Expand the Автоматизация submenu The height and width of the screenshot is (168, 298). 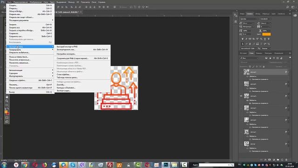pos(30,70)
